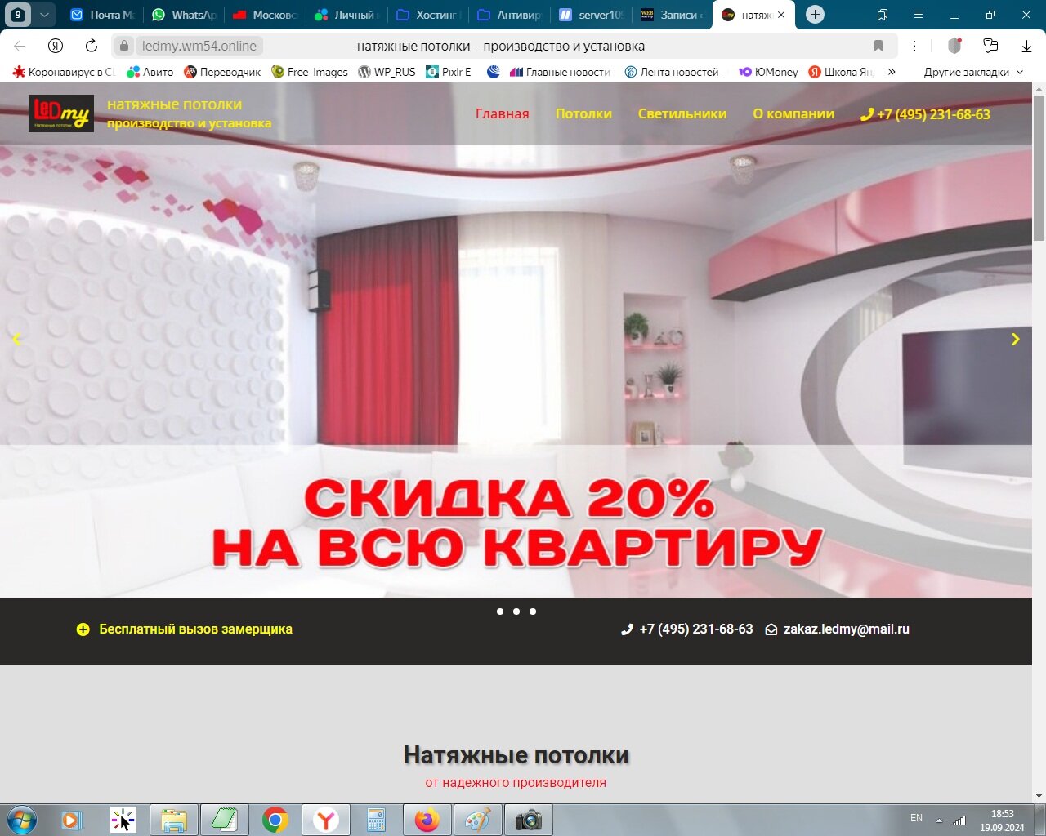Click the phone number in the dark bar

[687, 629]
